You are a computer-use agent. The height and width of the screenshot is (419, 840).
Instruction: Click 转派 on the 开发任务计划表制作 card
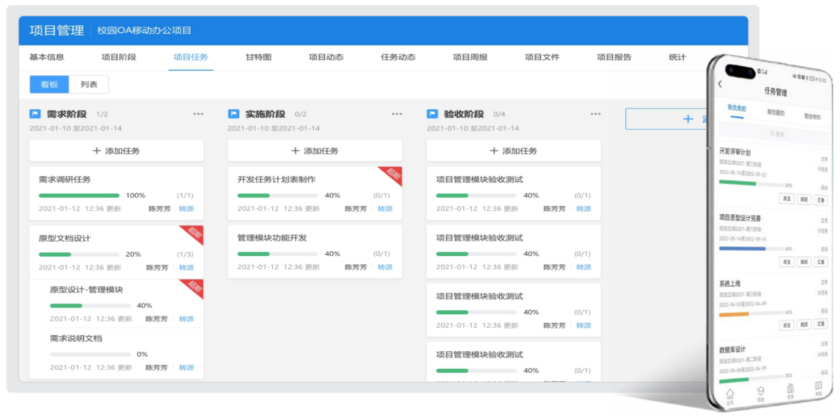pyautogui.click(x=385, y=209)
